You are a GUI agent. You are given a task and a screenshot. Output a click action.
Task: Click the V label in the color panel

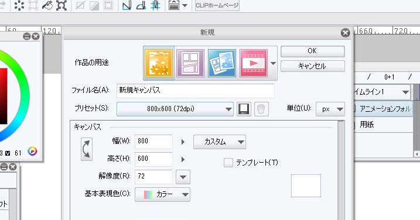click(8, 153)
